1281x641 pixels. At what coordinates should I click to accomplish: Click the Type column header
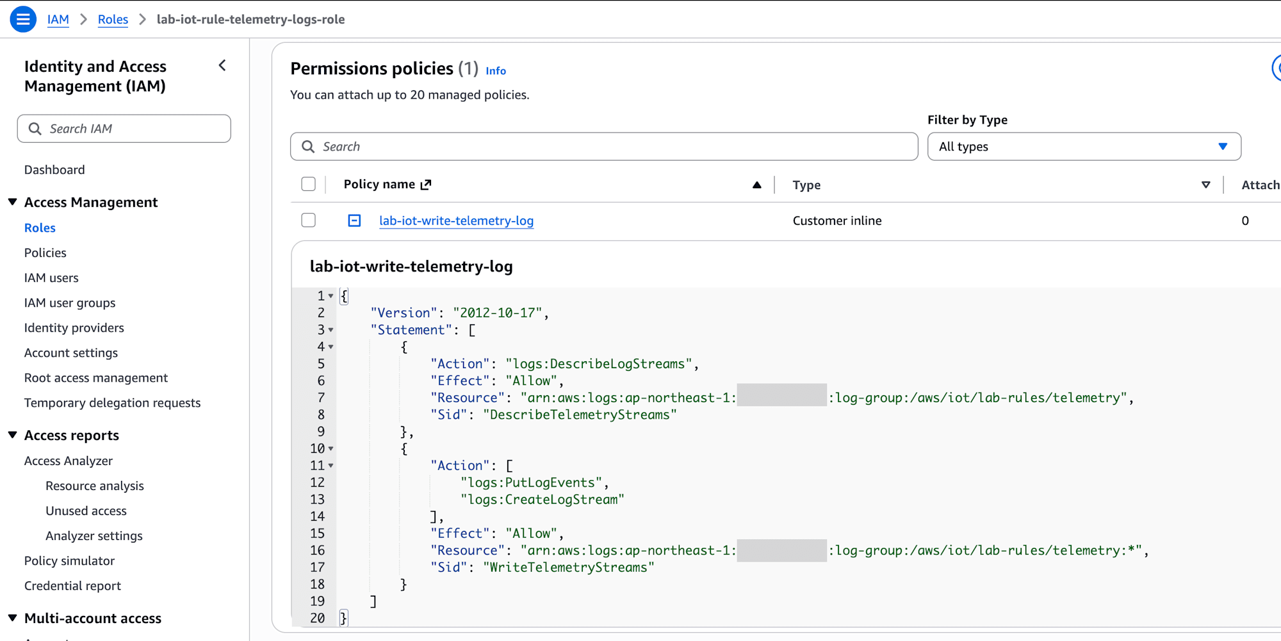click(806, 185)
